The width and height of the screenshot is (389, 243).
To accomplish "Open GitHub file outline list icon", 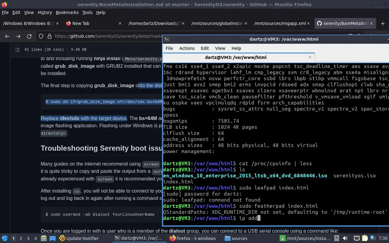I will click(x=17, y=50).
